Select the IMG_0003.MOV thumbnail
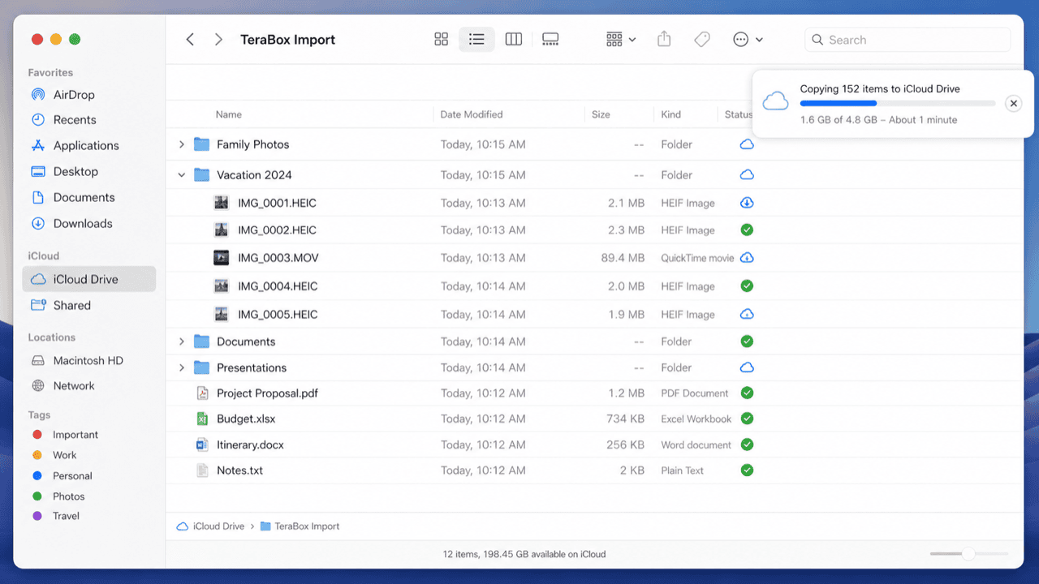 pos(221,258)
